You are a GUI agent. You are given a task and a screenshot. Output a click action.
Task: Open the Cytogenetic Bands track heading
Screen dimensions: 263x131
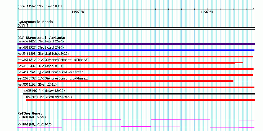[x=35, y=22]
